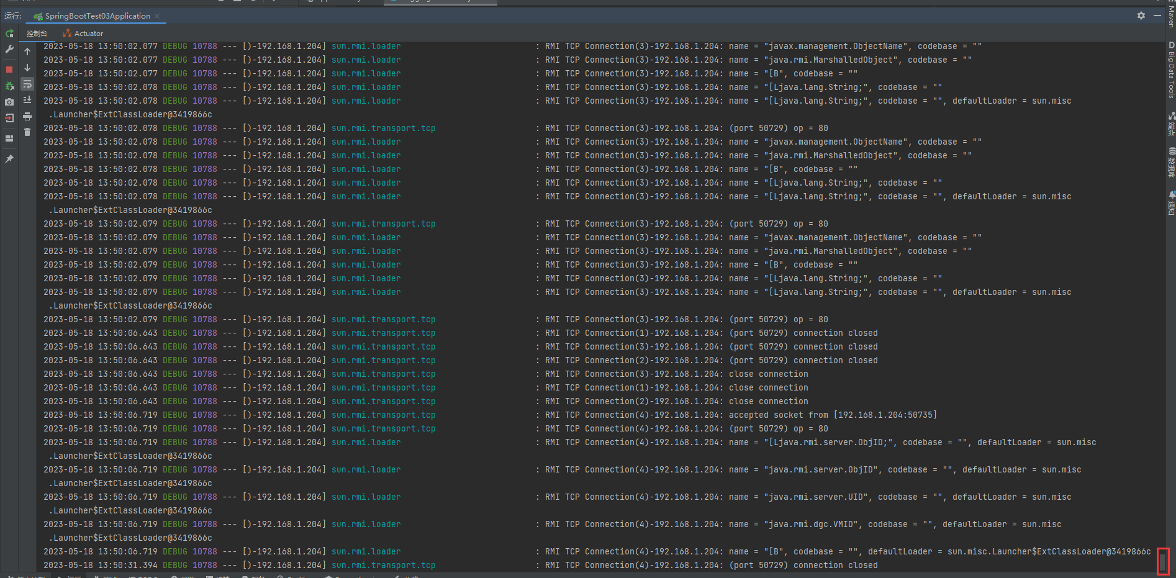Image resolution: width=1176 pixels, height=578 pixels.
Task: Switch to the Actuator tab
Action: 83,34
